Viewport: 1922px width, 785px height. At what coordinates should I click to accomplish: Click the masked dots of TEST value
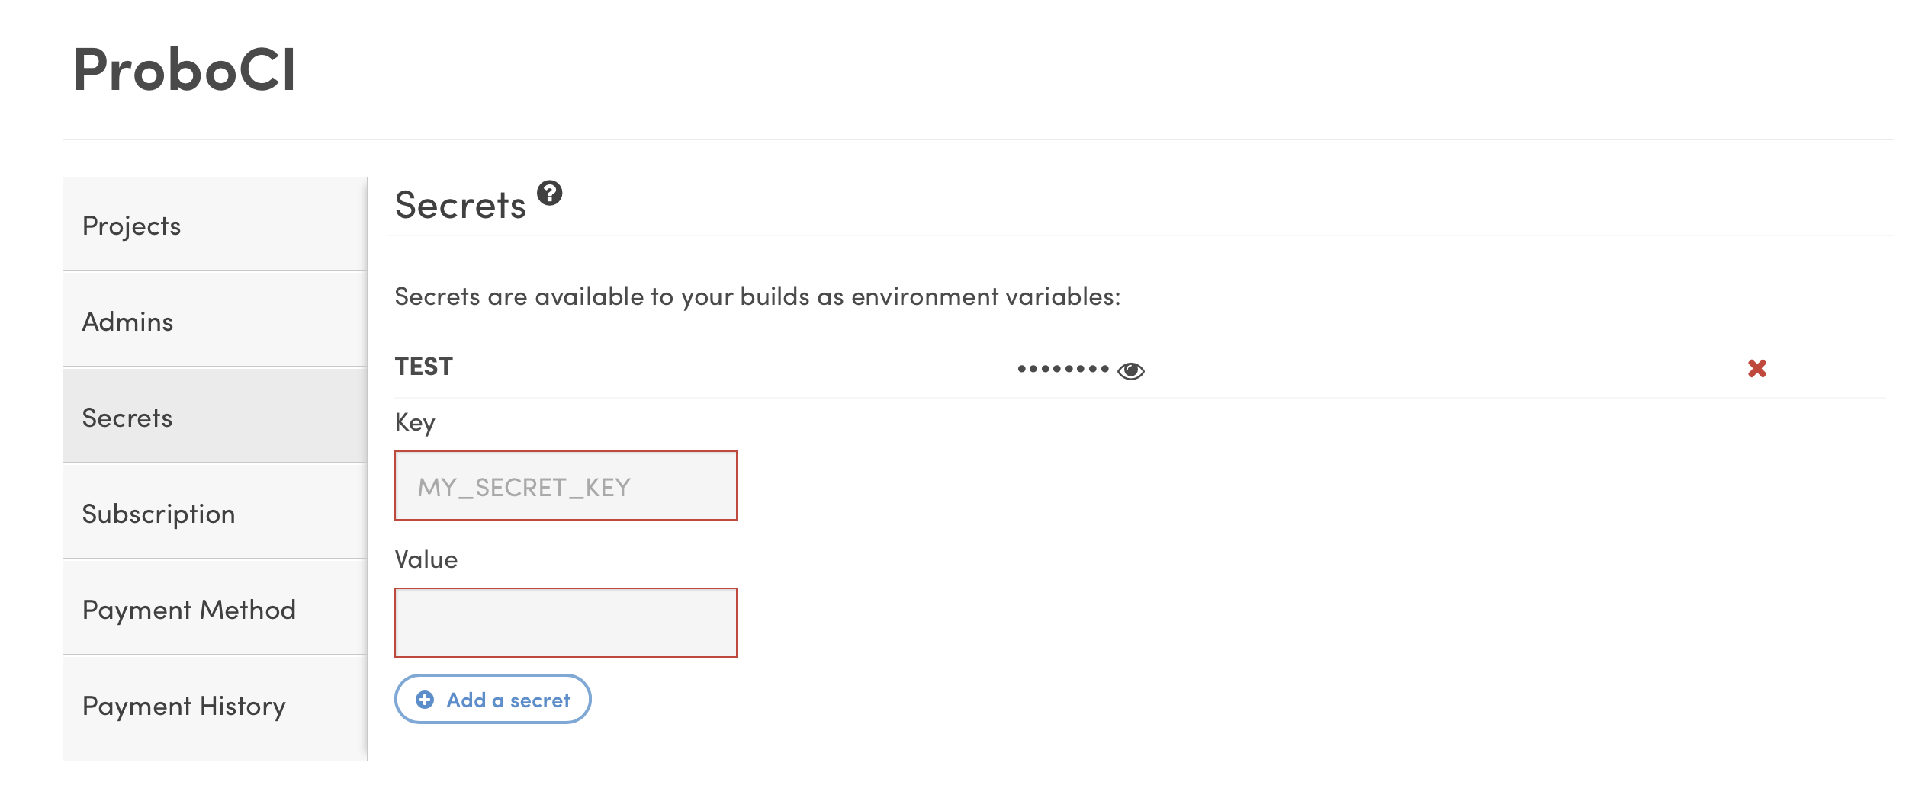click(x=1063, y=369)
